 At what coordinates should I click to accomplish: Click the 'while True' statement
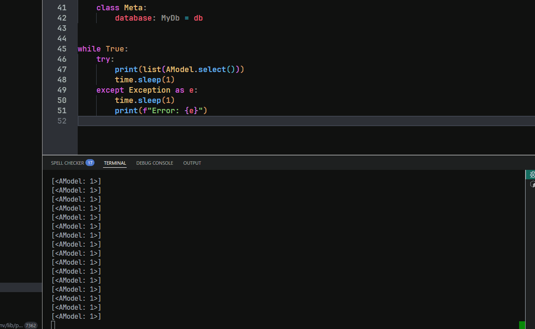click(103, 49)
